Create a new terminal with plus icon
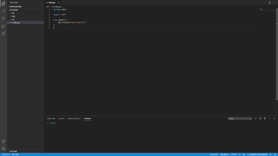The width and height of the screenshot is (278, 156). [x=255, y=118]
